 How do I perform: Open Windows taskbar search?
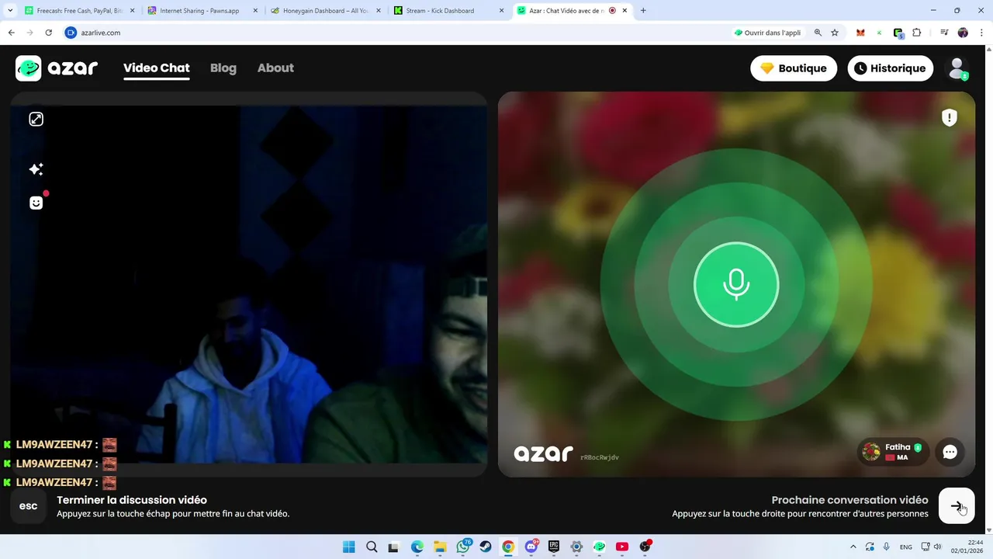point(372,547)
